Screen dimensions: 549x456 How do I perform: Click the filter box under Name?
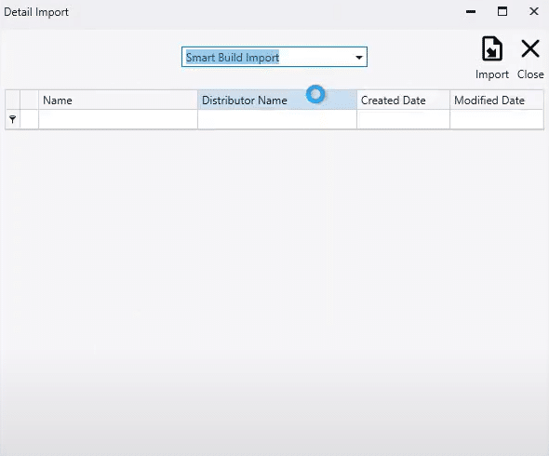(118, 119)
